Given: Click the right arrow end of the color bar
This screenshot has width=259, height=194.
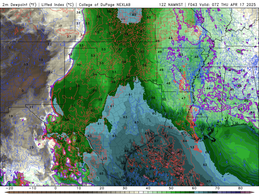Looking at the screenshot, I should pos(253,192).
